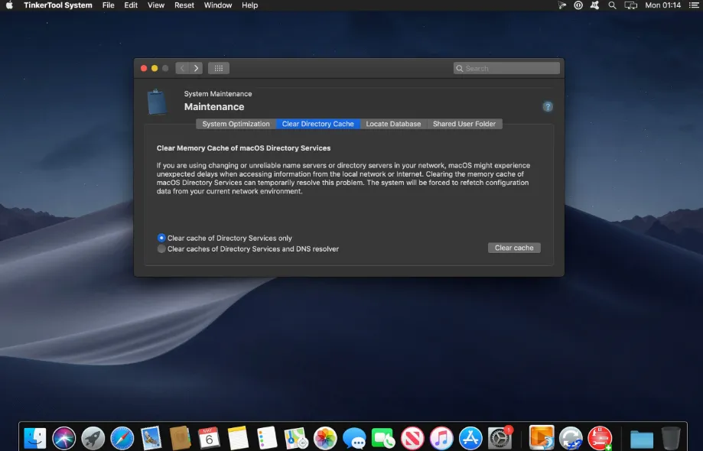703x451 pixels.
Task: Open the Window menu
Action: point(218,5)
